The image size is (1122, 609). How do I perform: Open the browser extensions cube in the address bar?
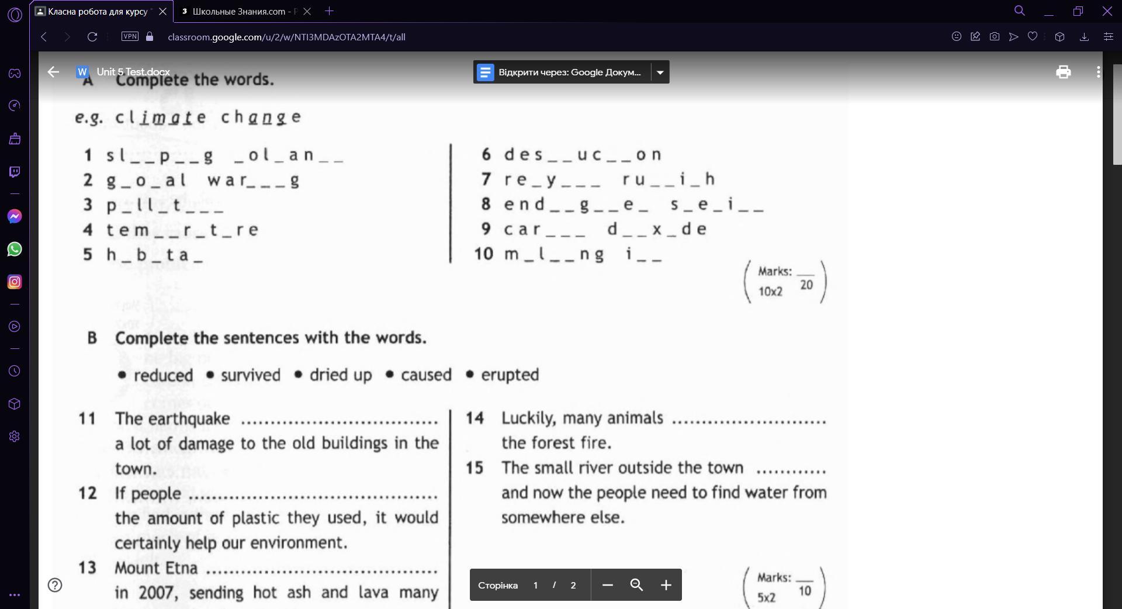click(x=1059, y=36)
